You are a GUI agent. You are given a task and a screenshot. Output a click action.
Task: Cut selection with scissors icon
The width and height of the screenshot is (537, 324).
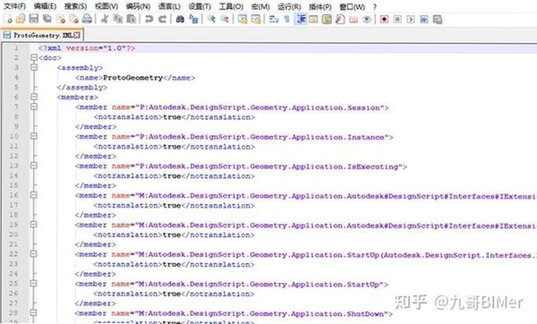105,19
